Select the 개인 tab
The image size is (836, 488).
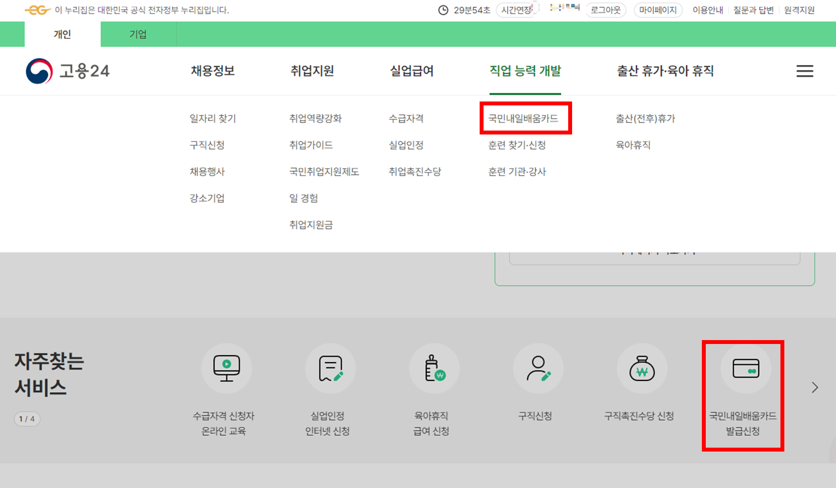62,34
